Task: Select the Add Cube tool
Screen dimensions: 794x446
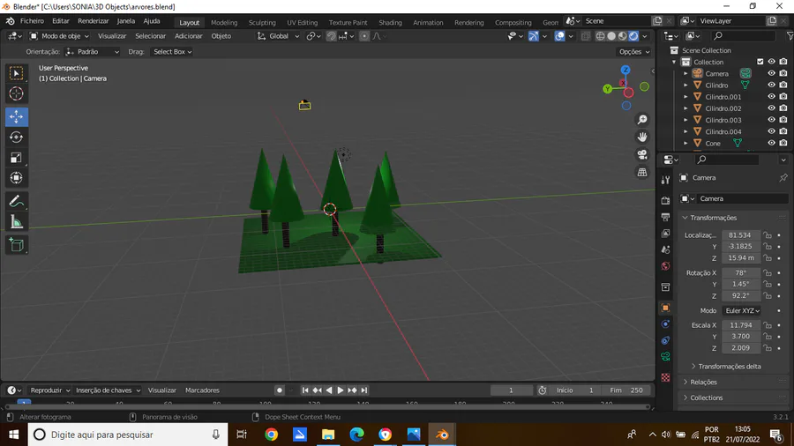Action: click(x=16, y=245)
